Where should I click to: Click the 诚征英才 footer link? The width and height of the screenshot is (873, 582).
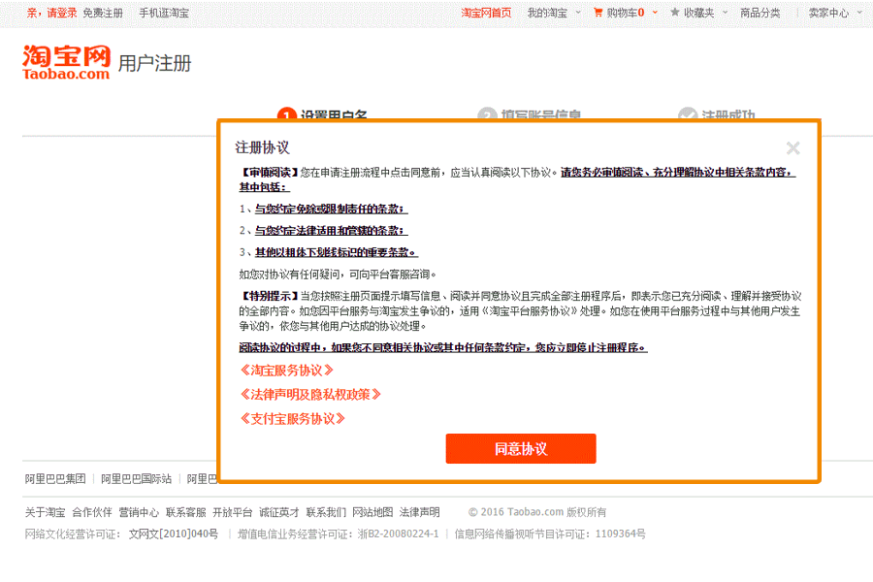[279, 512]
